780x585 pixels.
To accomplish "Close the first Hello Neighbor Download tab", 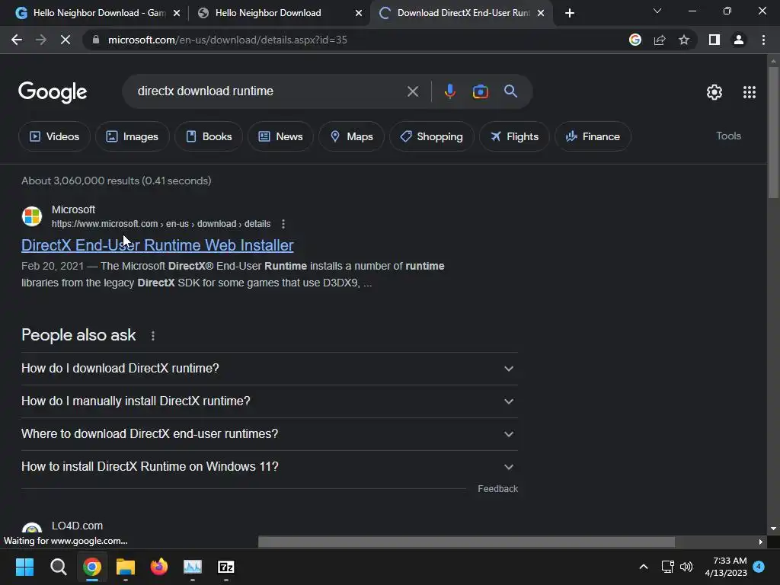I will point(177,14).
